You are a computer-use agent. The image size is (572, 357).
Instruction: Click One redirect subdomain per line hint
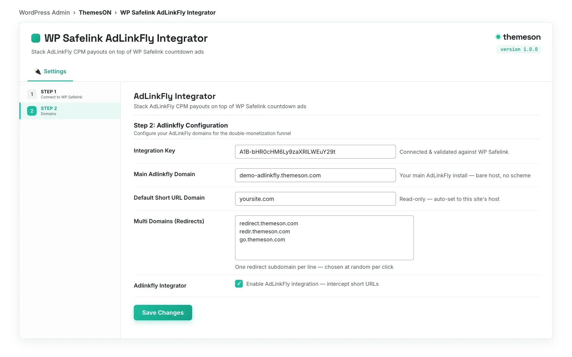tap(314, 267)
